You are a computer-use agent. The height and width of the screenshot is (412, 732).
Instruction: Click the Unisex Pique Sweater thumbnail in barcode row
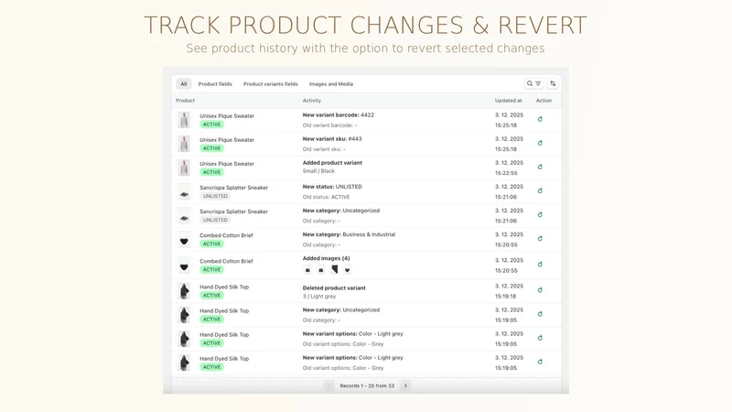[185, 120]
